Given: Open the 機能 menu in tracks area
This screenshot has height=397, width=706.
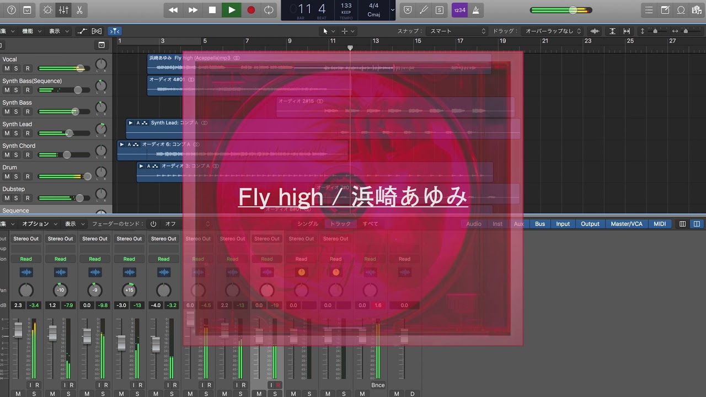Looking at the screenshot, I should [x=30, y=31].
